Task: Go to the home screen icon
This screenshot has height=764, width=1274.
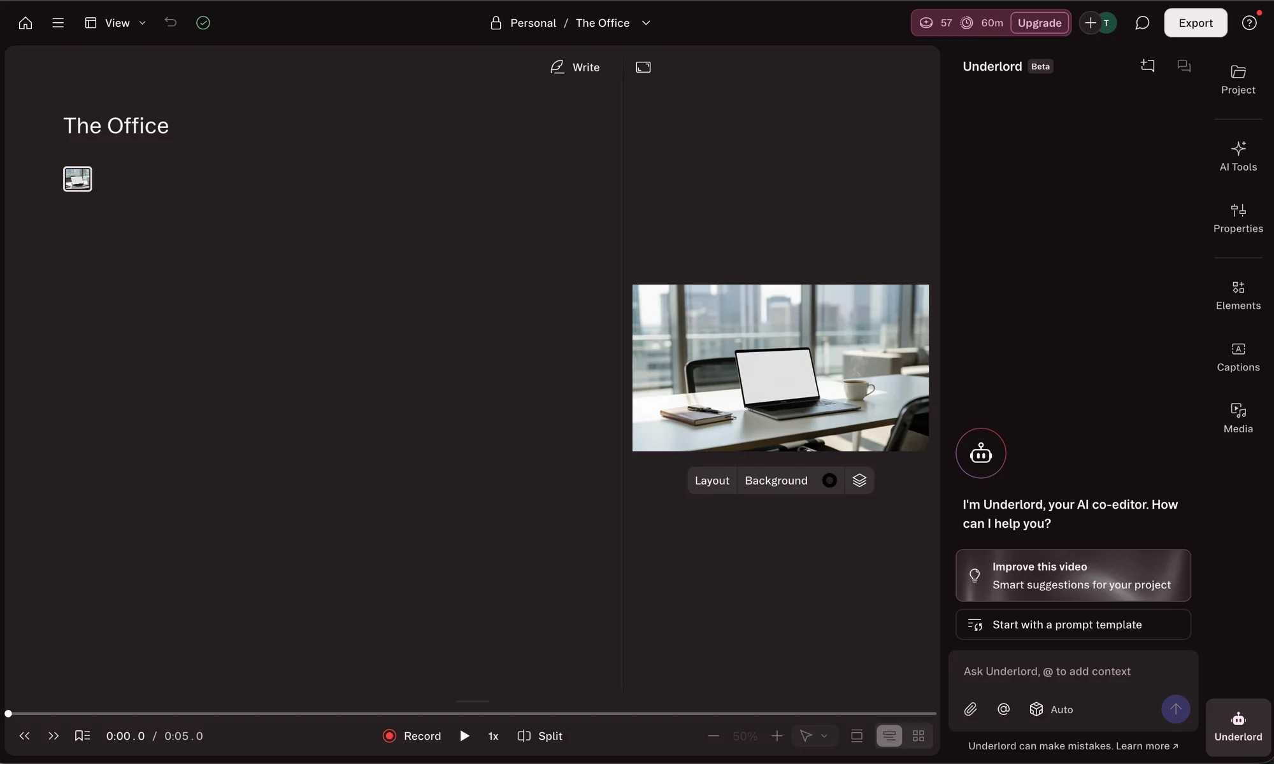Action: coord(25,23)
